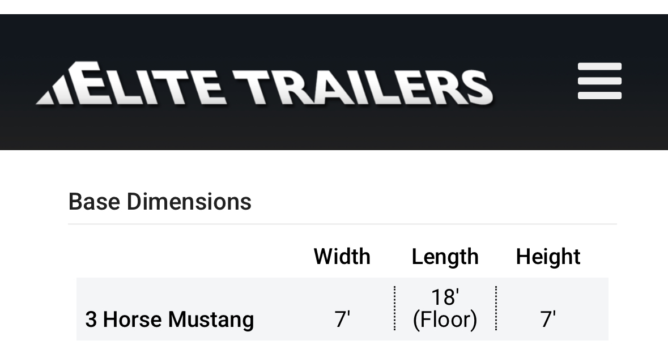The height and width of the screenshot is (349, 668).
Task: Click the Width column header
Action: point(342,257)
